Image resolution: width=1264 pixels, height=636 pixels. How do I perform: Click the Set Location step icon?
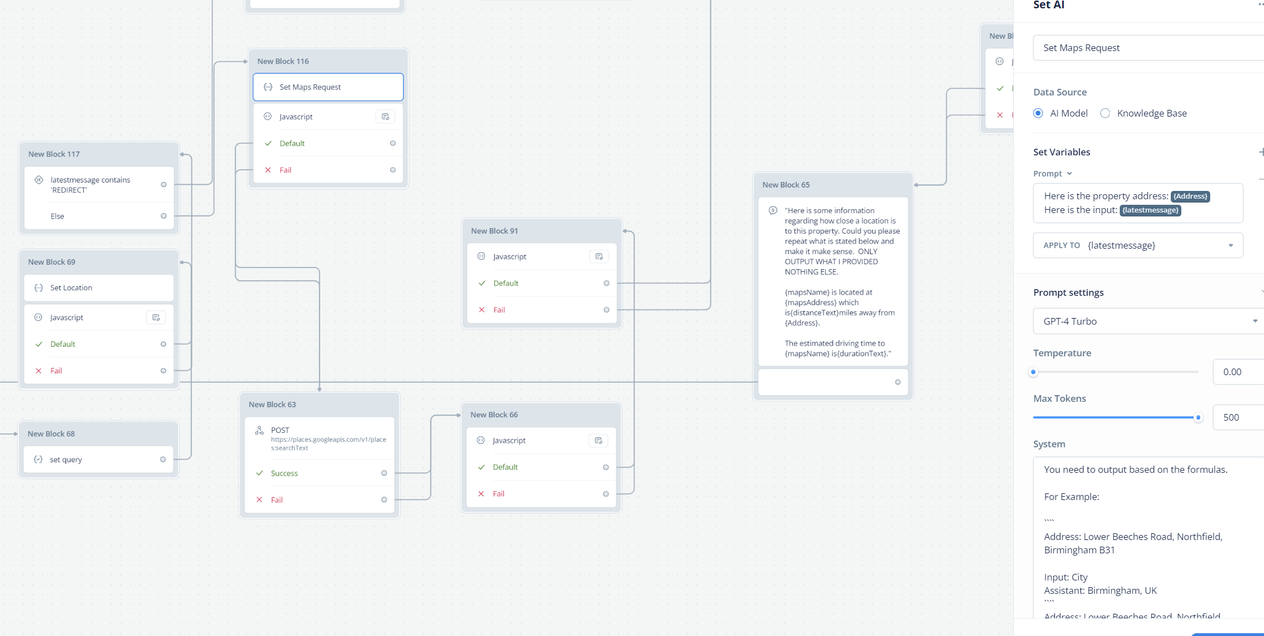click(39, 287)
